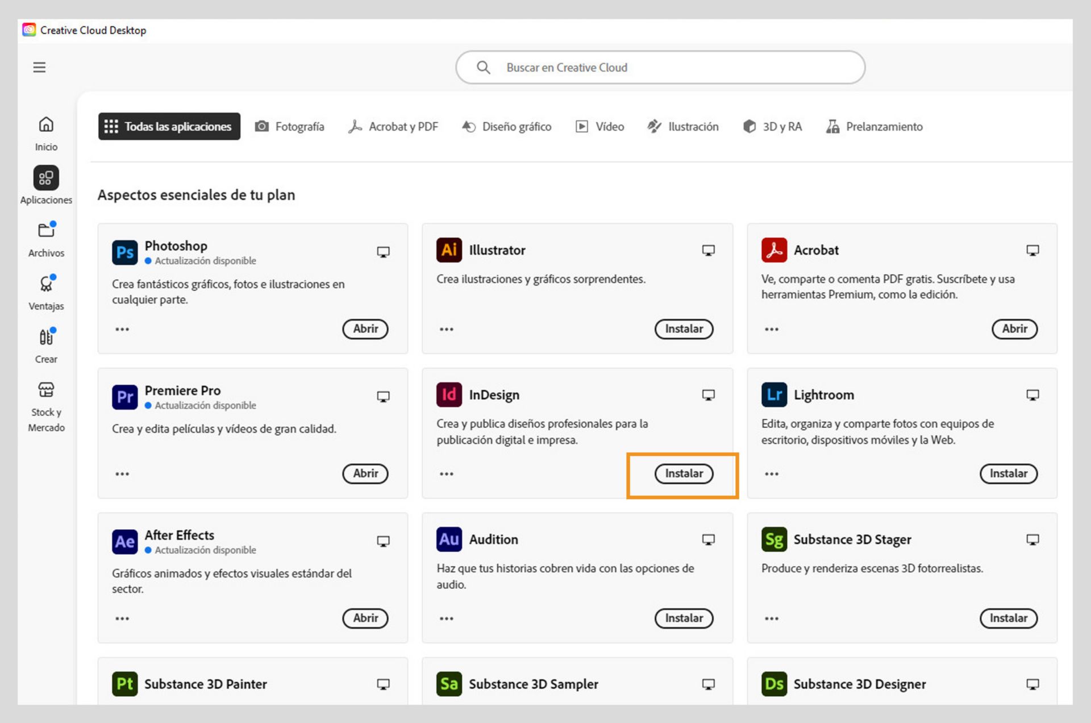The width and height of the screenshot is (1091, 723).
Task: Click desktop monitor icon on Illustrator card
Action: pyautogui.click(x=708, y=251)
